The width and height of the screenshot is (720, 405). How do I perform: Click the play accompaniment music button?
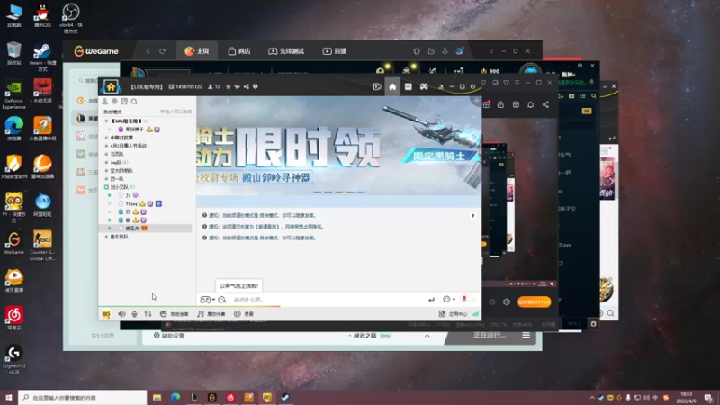tap(211, 314)
